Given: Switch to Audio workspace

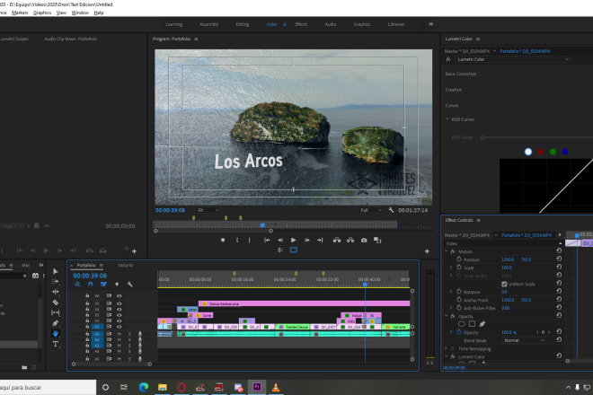Looking at the screenshot, I should (x=331, y=24).
